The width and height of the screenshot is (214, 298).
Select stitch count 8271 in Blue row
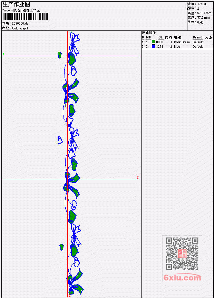(x=159, y=47)
